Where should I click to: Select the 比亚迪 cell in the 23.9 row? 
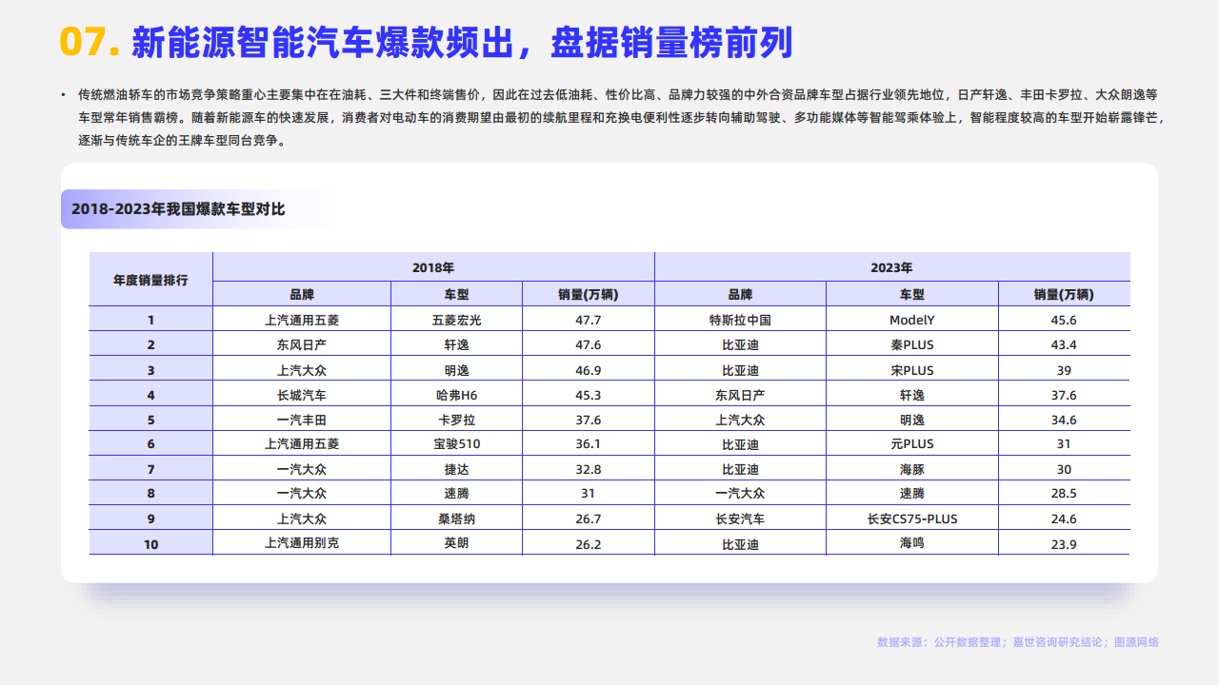tap(740, 543)
